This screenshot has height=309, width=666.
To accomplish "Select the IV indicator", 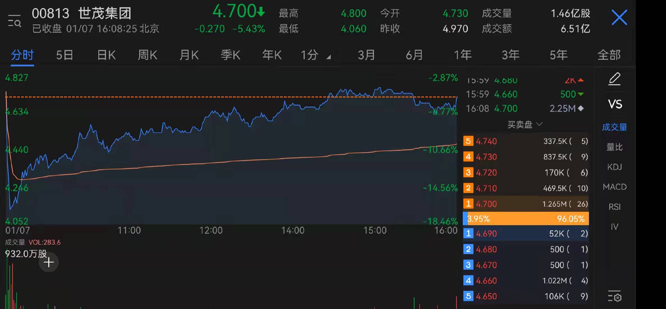I will [615, 227].
